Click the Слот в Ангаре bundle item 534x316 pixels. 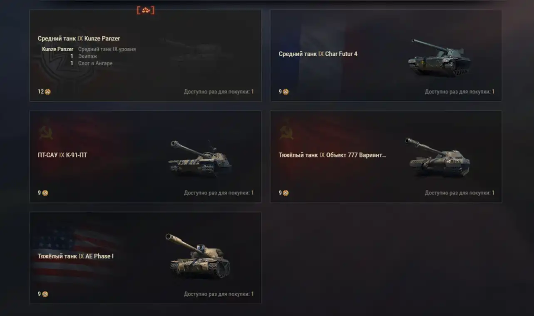[x=95, y=63]
